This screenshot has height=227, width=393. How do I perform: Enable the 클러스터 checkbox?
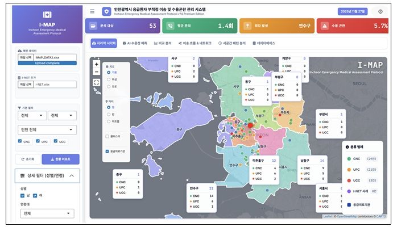click(108, 136)
